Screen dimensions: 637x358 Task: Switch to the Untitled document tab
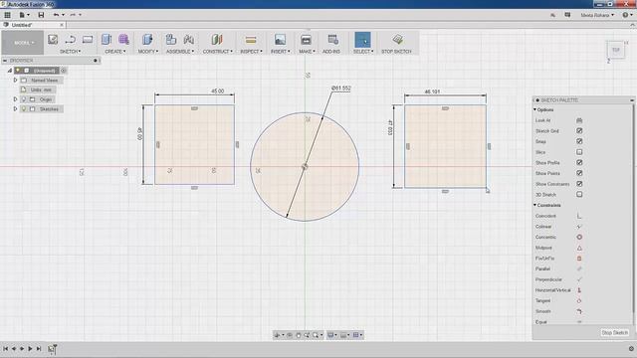point(22,25)
